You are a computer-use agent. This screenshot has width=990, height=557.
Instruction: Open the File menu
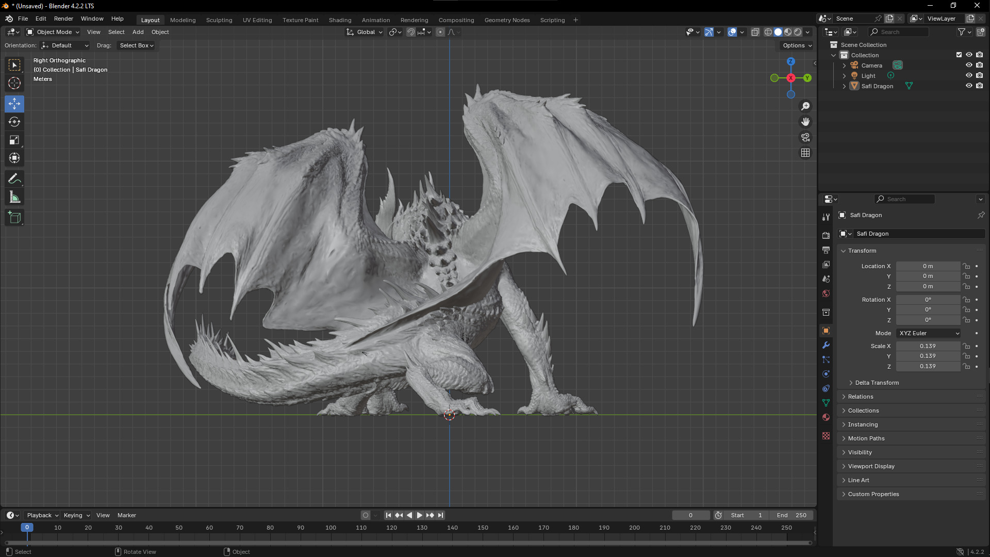[23, 19]
